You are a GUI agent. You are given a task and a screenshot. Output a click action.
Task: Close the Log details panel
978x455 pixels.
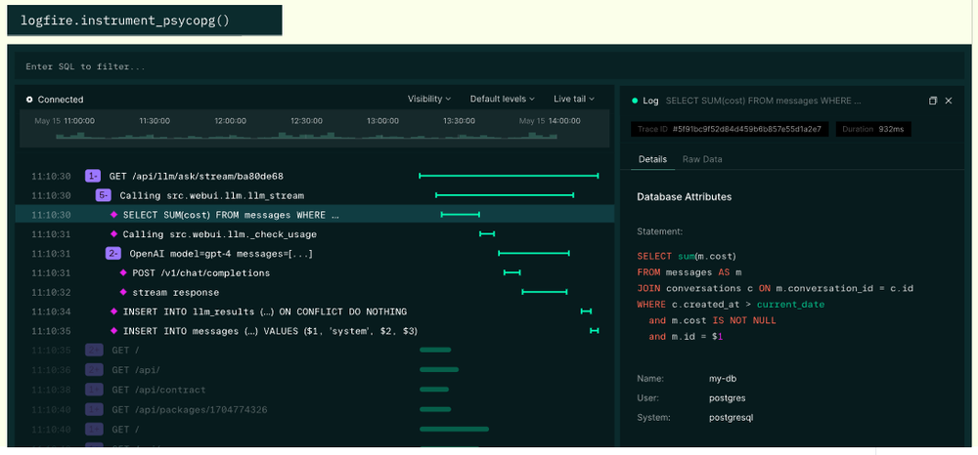coord(949,101)
